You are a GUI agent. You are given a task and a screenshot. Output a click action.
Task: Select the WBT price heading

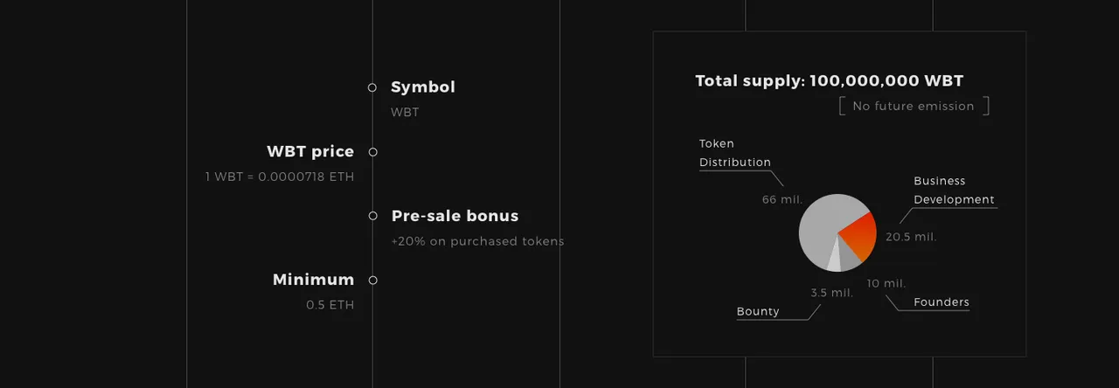pyautogui.click(x=310, y=152)
